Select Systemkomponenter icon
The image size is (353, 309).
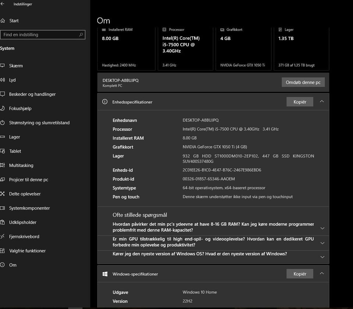tap(3, 208)
